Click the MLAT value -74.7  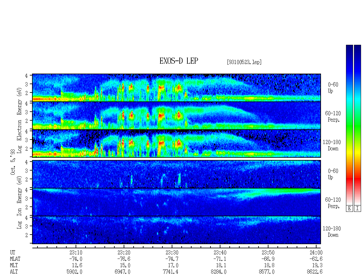172,259
